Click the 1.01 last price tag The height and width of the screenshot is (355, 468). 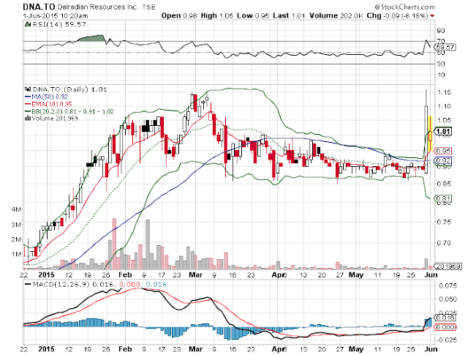tap(443, 132)
